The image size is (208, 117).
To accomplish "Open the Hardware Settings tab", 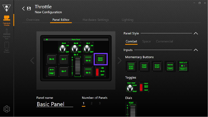I will (96, 20).
